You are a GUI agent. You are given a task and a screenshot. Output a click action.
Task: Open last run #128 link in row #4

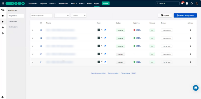click(139, 62)
